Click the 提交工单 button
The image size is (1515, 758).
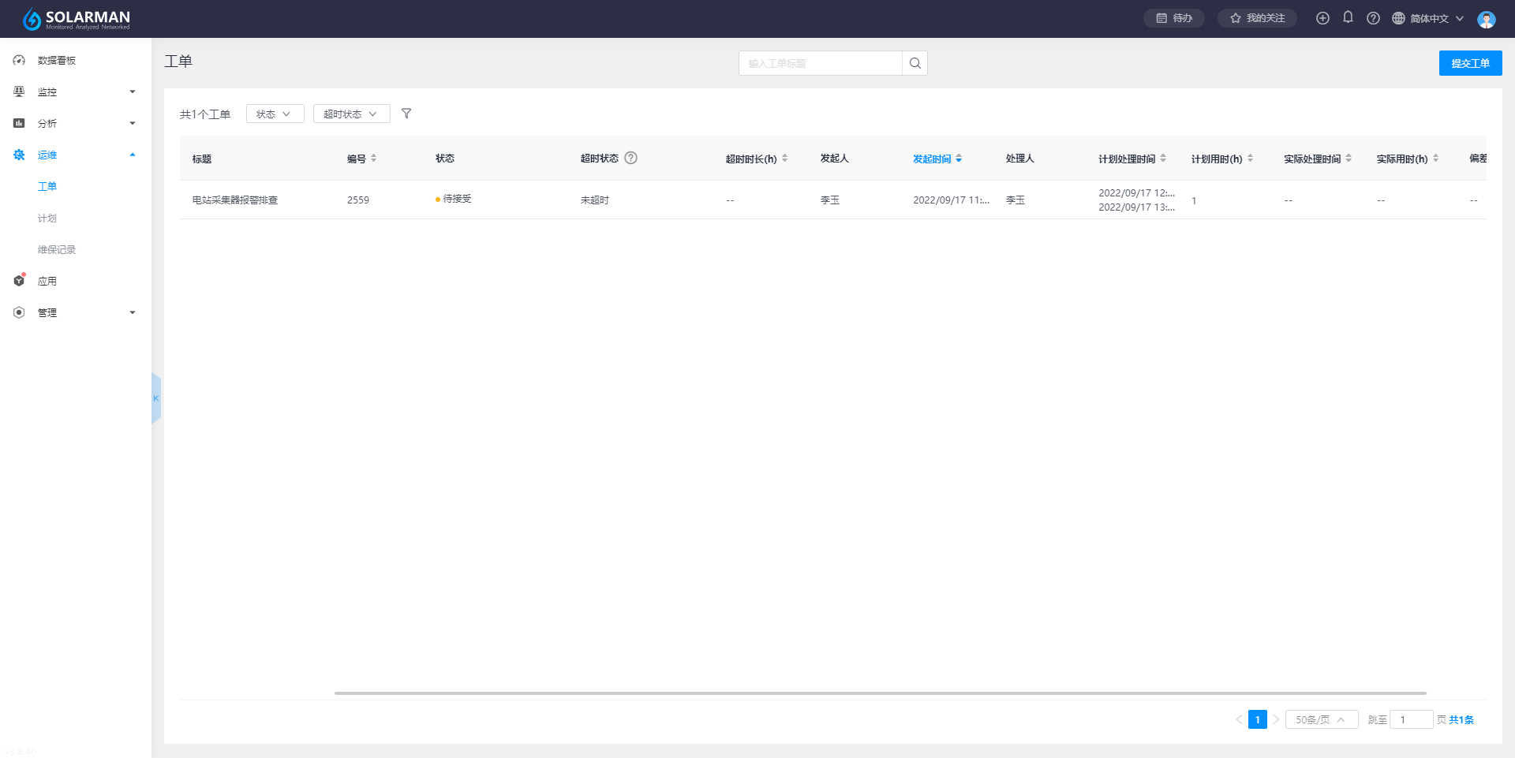click(1470, 63)
